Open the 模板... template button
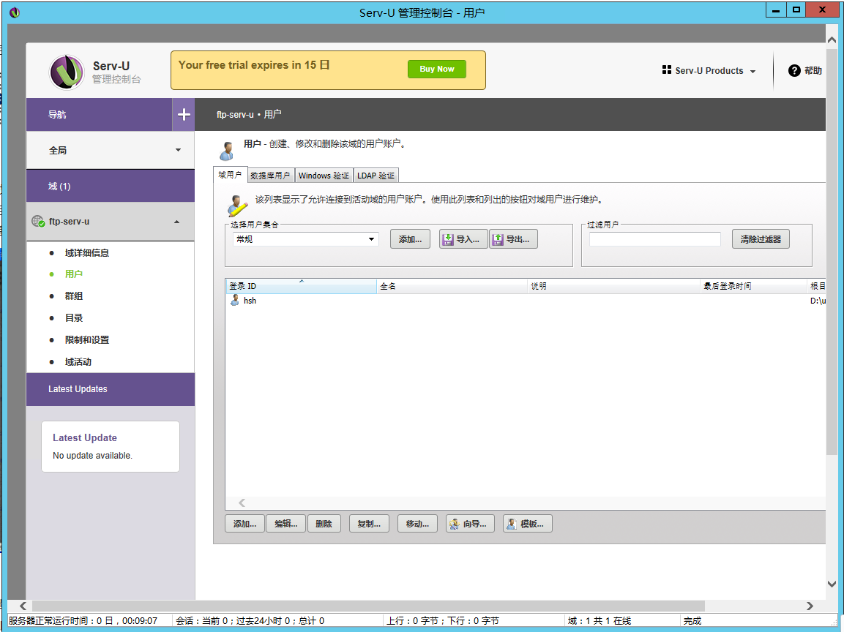Image resolution: width=844 pixels, height=632 pixels. click(x=528, y=524)
